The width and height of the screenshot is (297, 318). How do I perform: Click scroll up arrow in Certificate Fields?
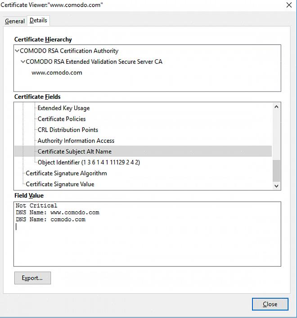coord(276,107)
